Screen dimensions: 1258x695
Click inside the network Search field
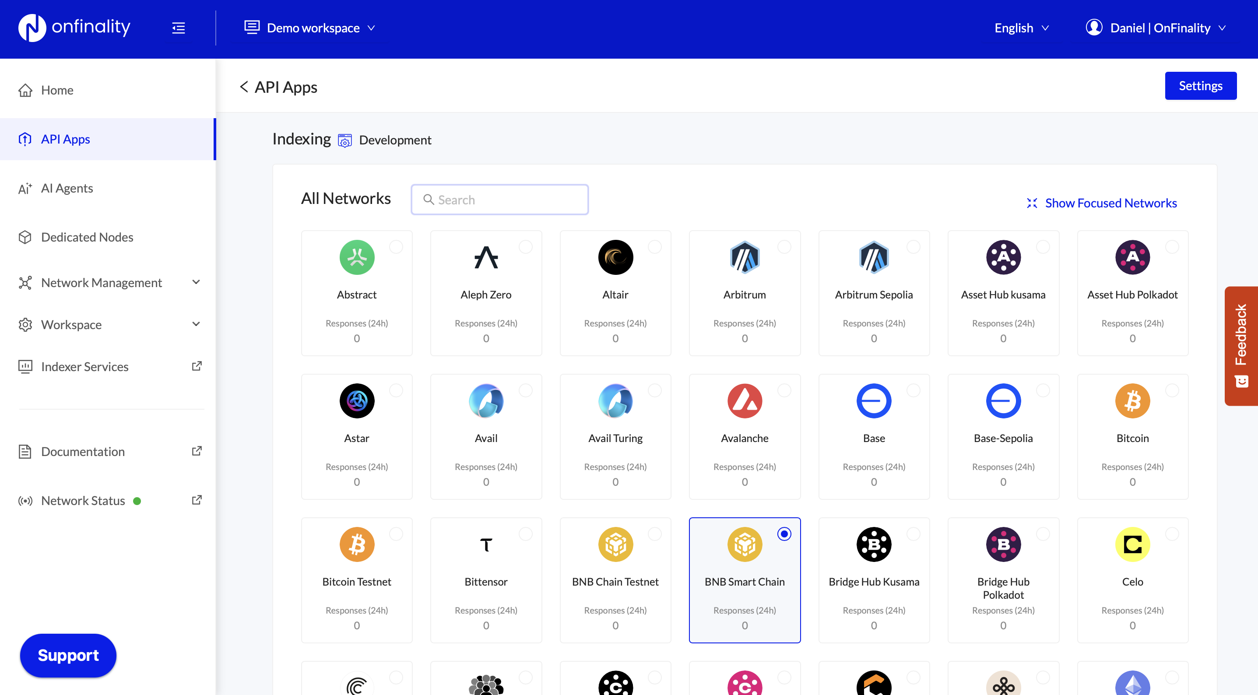[x=499, y=199]
